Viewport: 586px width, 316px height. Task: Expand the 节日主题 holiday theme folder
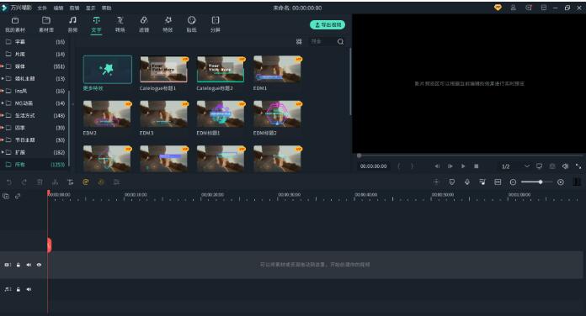pos(3,140)
